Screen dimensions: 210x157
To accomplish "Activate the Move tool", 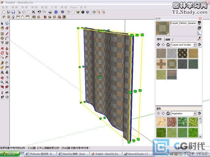I will click(2, 48).
